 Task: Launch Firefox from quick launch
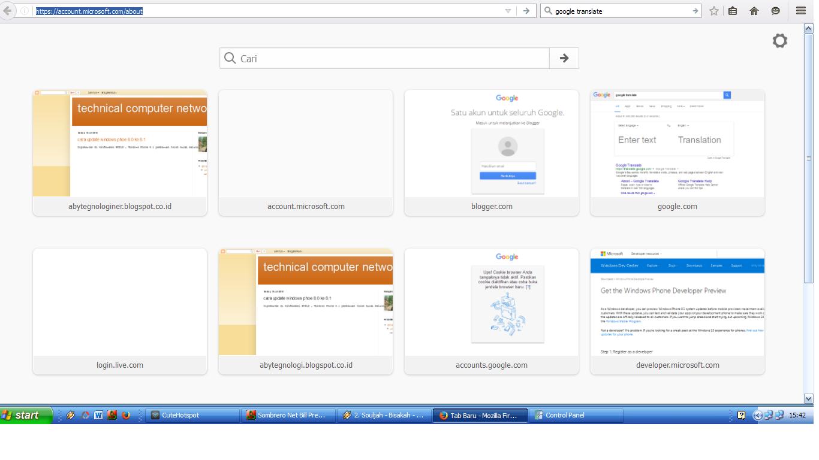126,415
